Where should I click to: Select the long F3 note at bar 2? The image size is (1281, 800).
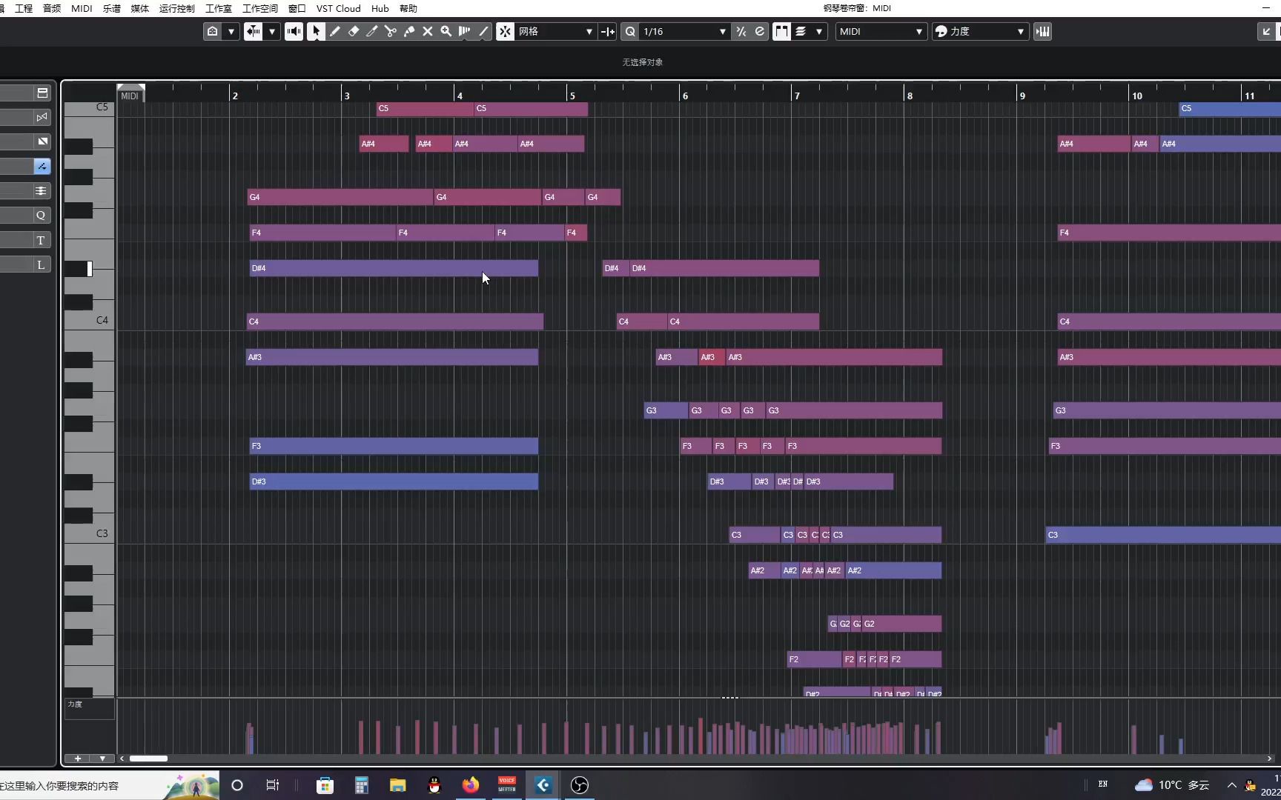(394, 446)
